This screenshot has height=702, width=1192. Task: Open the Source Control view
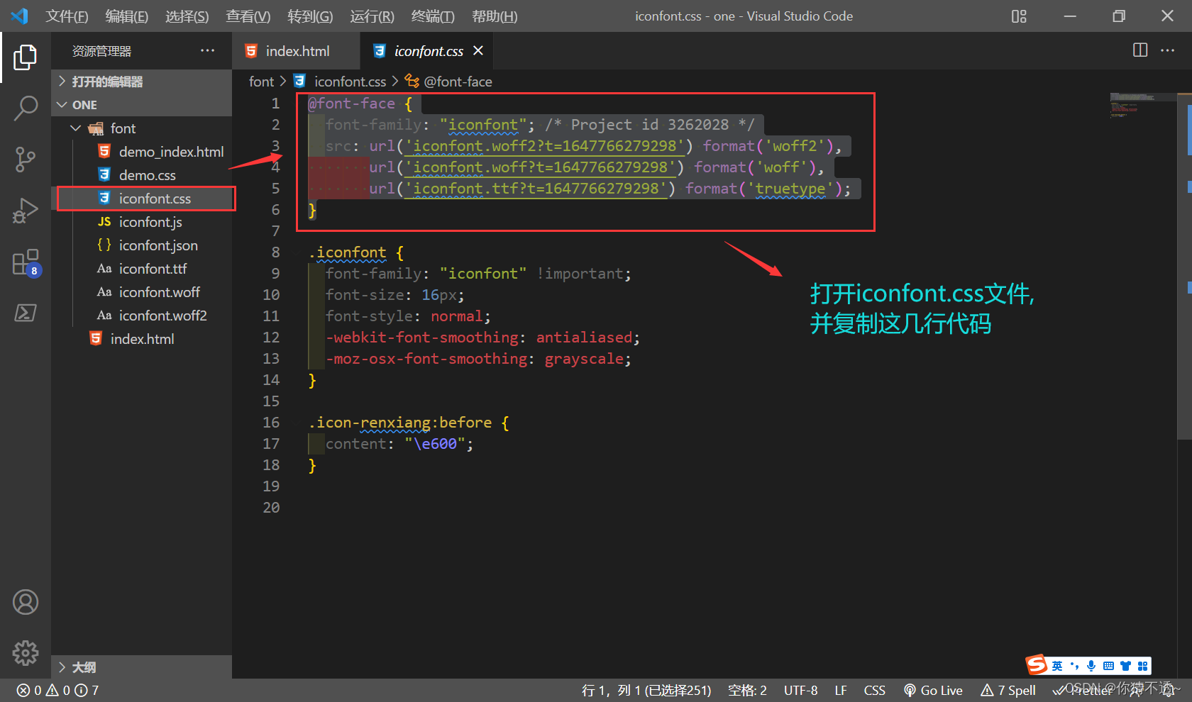pos(26,160)
